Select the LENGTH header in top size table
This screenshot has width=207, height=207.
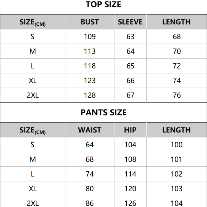click(x=176, y=22)
